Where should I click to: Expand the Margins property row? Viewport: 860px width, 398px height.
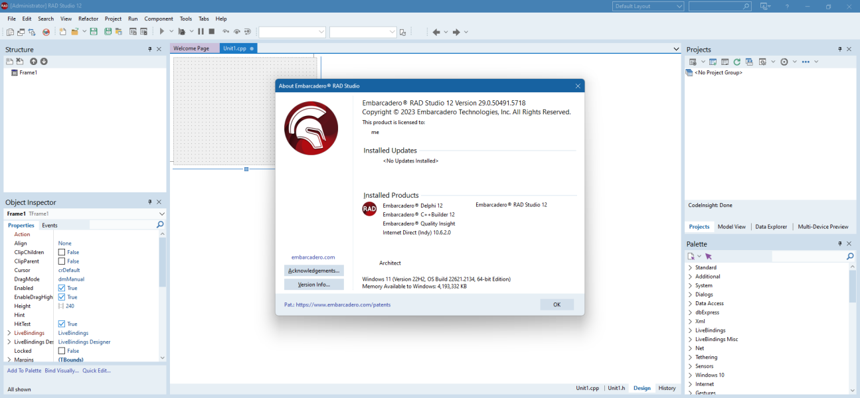coord(9,360)
